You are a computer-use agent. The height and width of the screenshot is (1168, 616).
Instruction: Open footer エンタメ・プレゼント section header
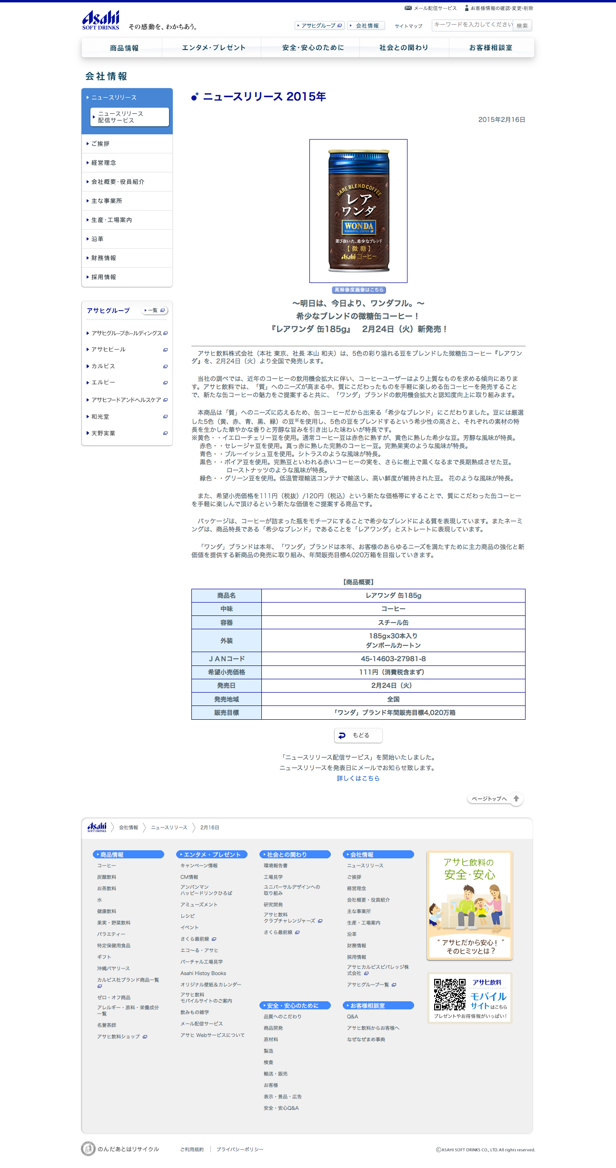coord(212,855)
